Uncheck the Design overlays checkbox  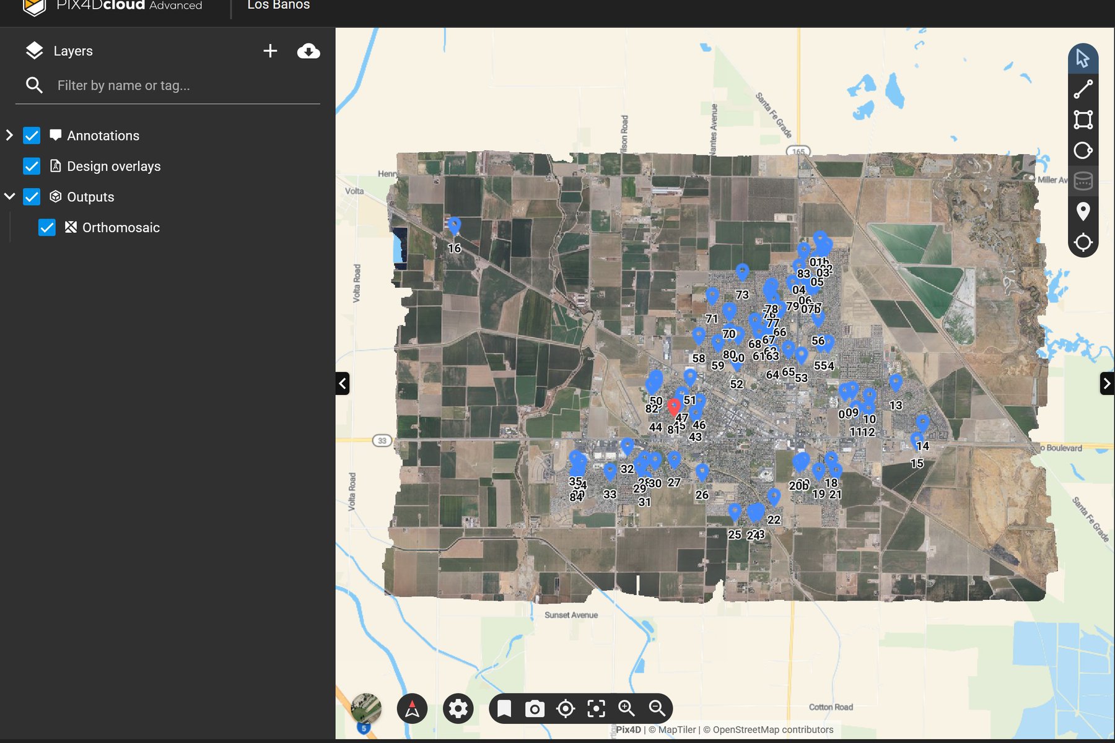point(32,166)
